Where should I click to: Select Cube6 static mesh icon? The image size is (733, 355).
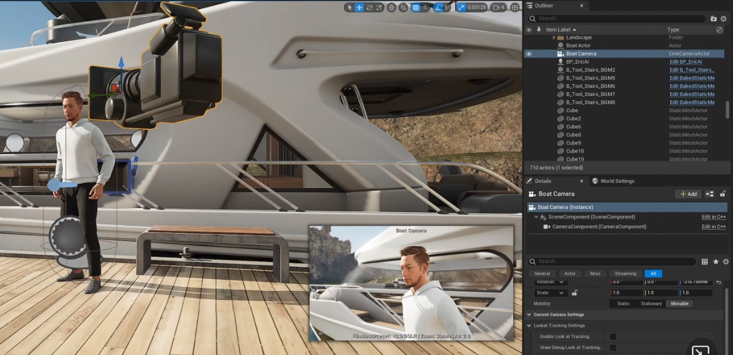(560, 127)
